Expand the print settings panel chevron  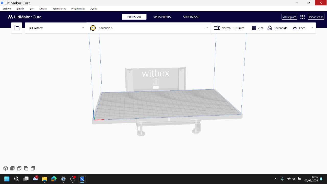312,28
